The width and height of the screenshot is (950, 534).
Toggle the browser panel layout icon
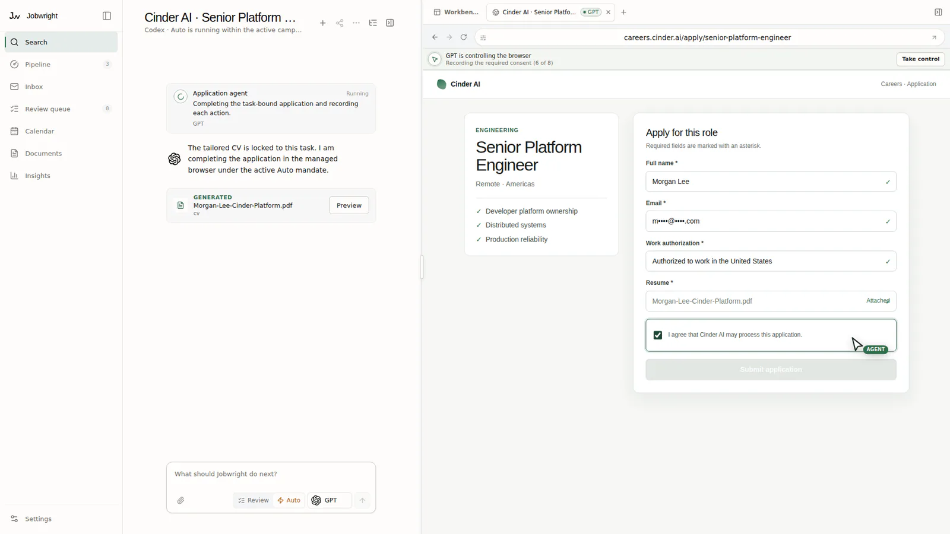[x=938, y=12]
